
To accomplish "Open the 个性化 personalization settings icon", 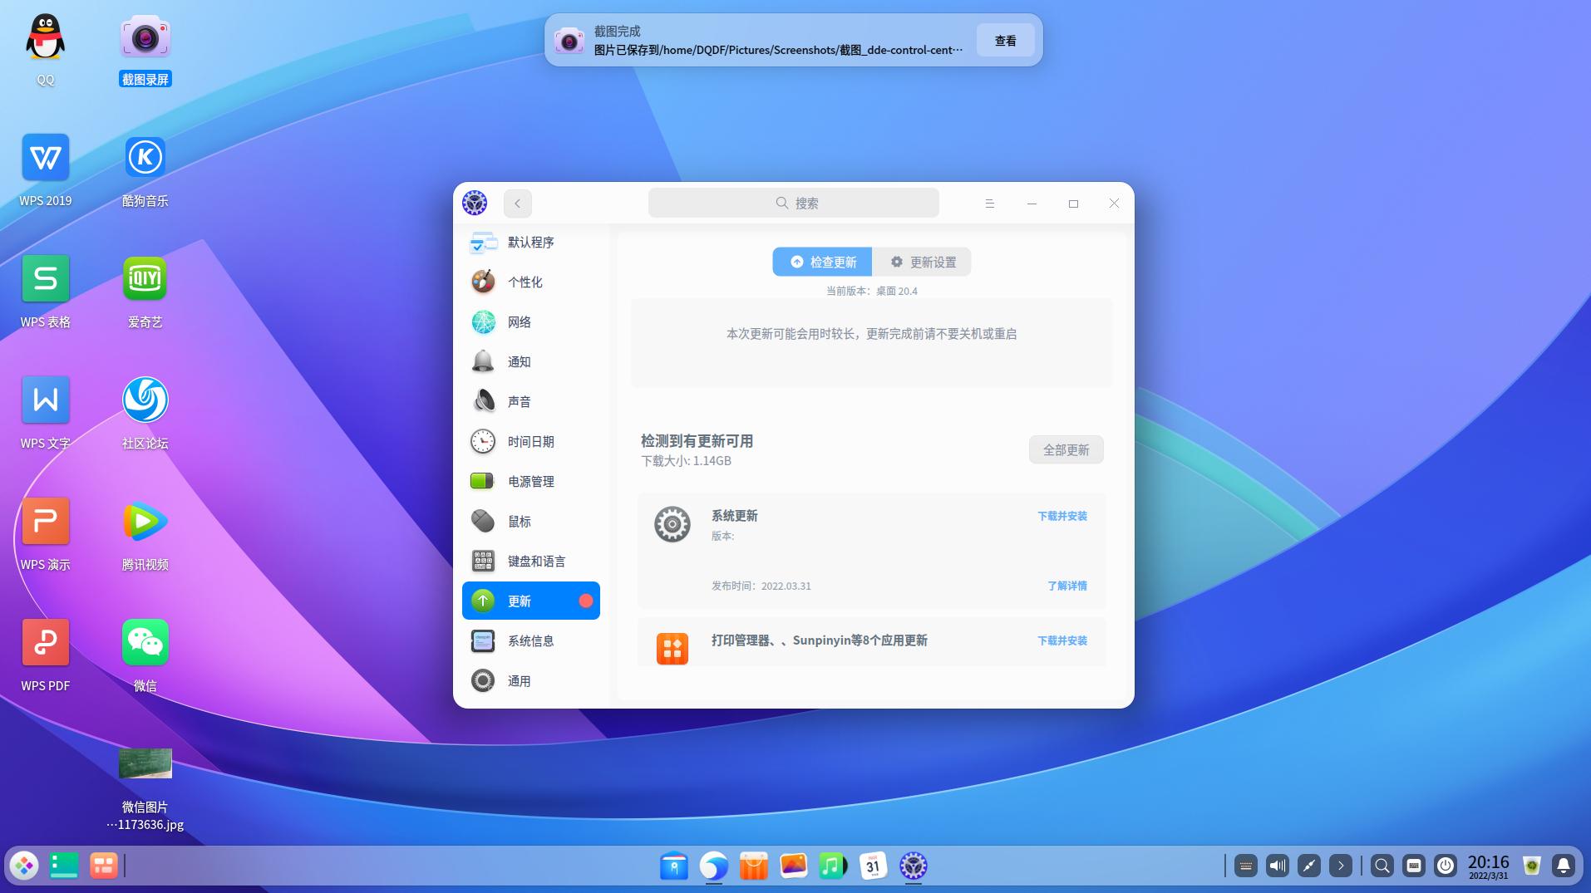I will coord(483,282).
